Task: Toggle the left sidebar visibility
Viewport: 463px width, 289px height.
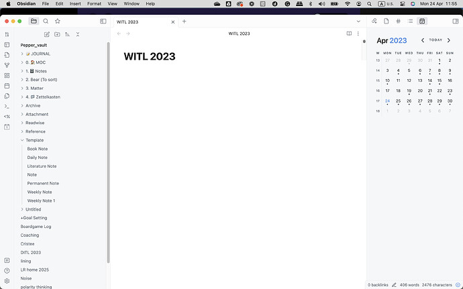Action: 103,21
